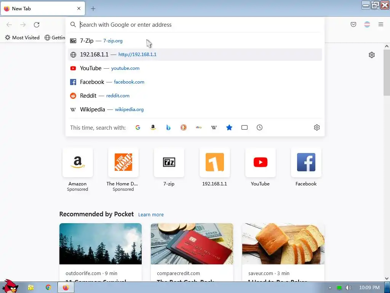Screen dimensions: 390x293
Task: Close the New Tab tab
Action: [x=78, y=8]
